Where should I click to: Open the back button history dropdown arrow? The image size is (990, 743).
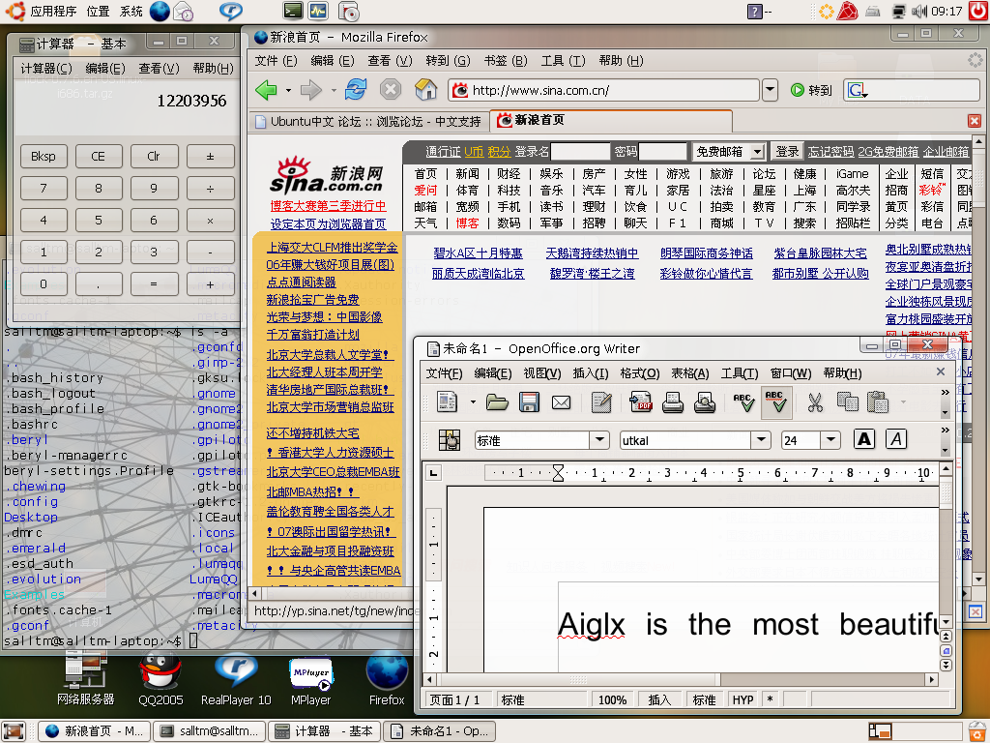click(x=288, y=90)
